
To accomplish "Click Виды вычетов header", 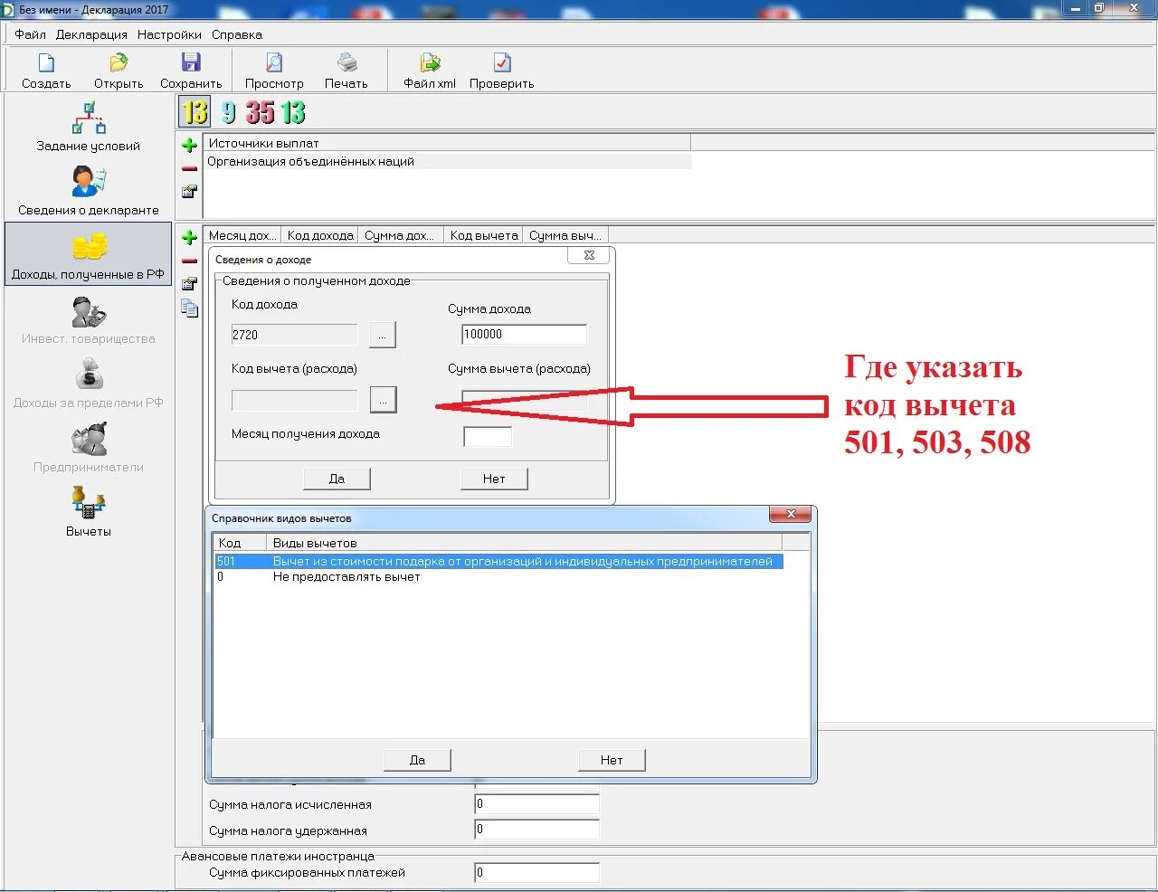I will tap(525, 543).
